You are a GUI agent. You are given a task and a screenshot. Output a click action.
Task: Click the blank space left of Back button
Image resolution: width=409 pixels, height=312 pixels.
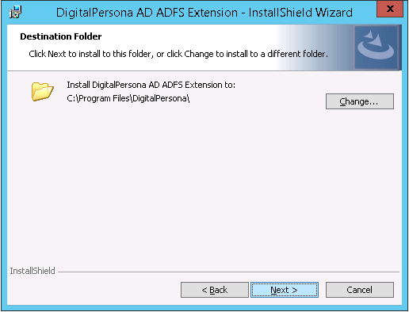94,290
